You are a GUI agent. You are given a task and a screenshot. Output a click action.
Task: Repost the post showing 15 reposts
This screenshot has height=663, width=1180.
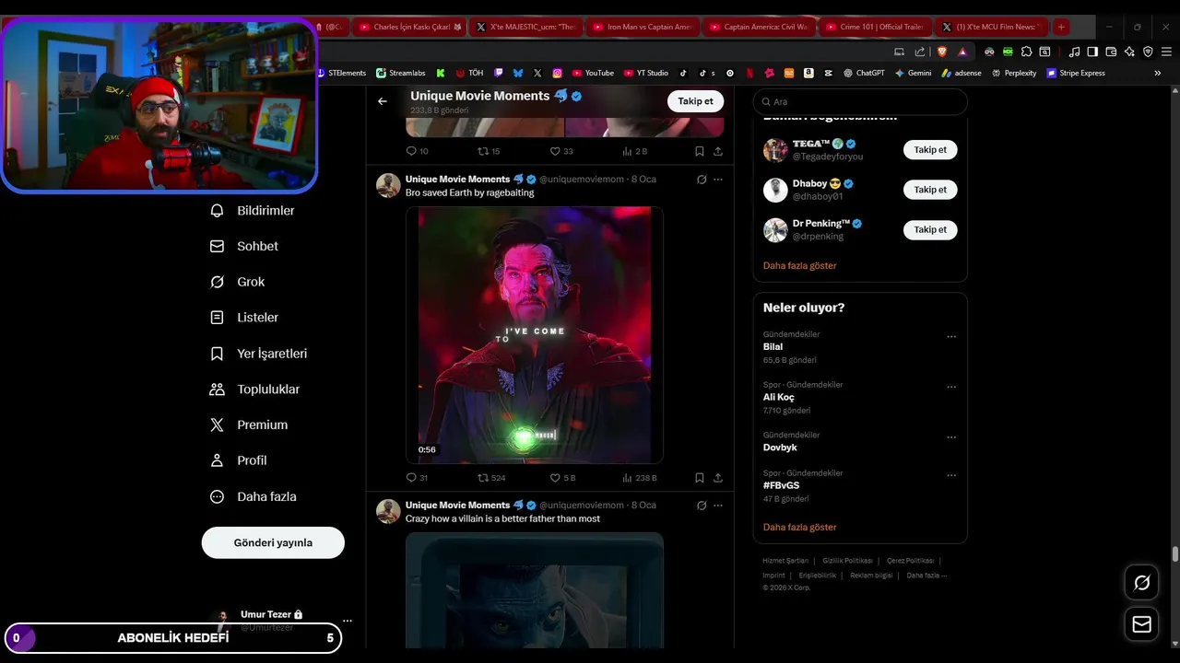coord(489,151)
